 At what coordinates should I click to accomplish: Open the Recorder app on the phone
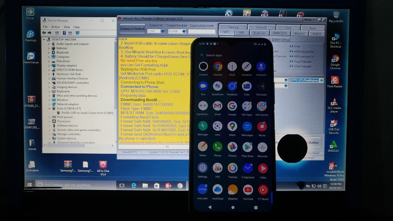tap(263, 147)
